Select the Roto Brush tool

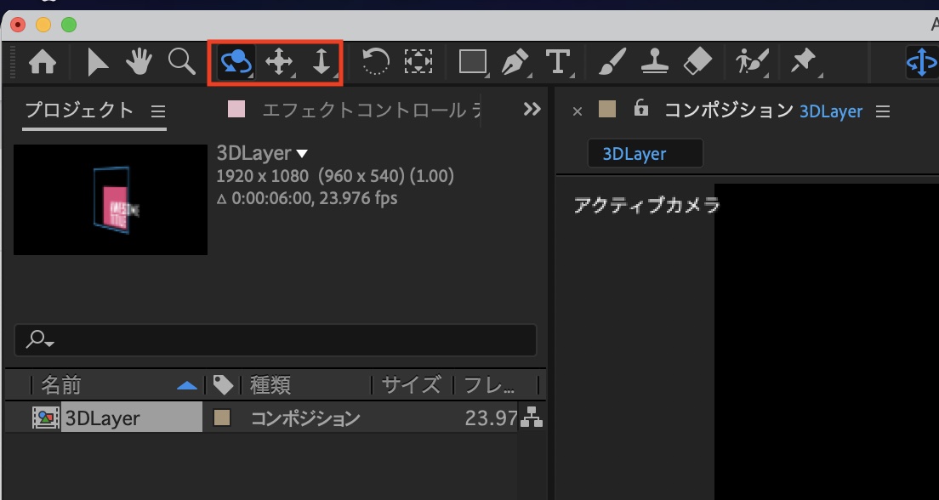[752, 62]
